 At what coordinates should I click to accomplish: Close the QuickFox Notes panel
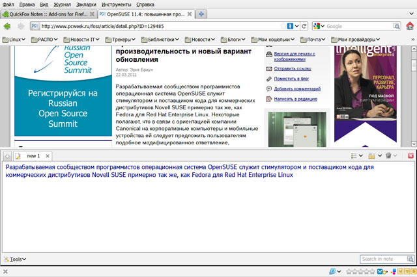410,156
